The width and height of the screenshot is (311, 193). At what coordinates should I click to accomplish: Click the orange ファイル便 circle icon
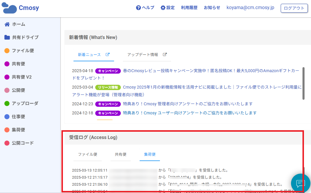point(7,51)
